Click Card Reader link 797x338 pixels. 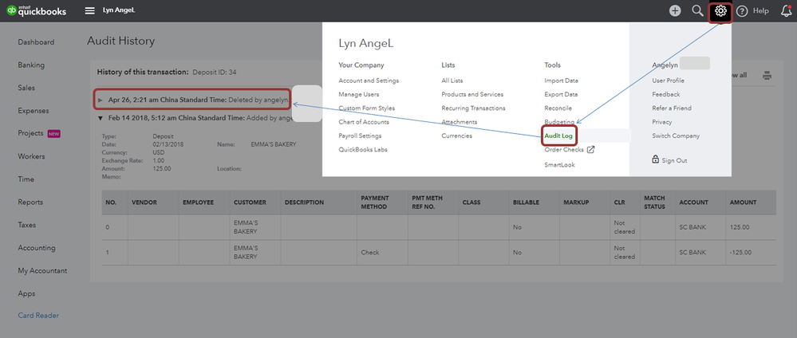coord(38,316)
